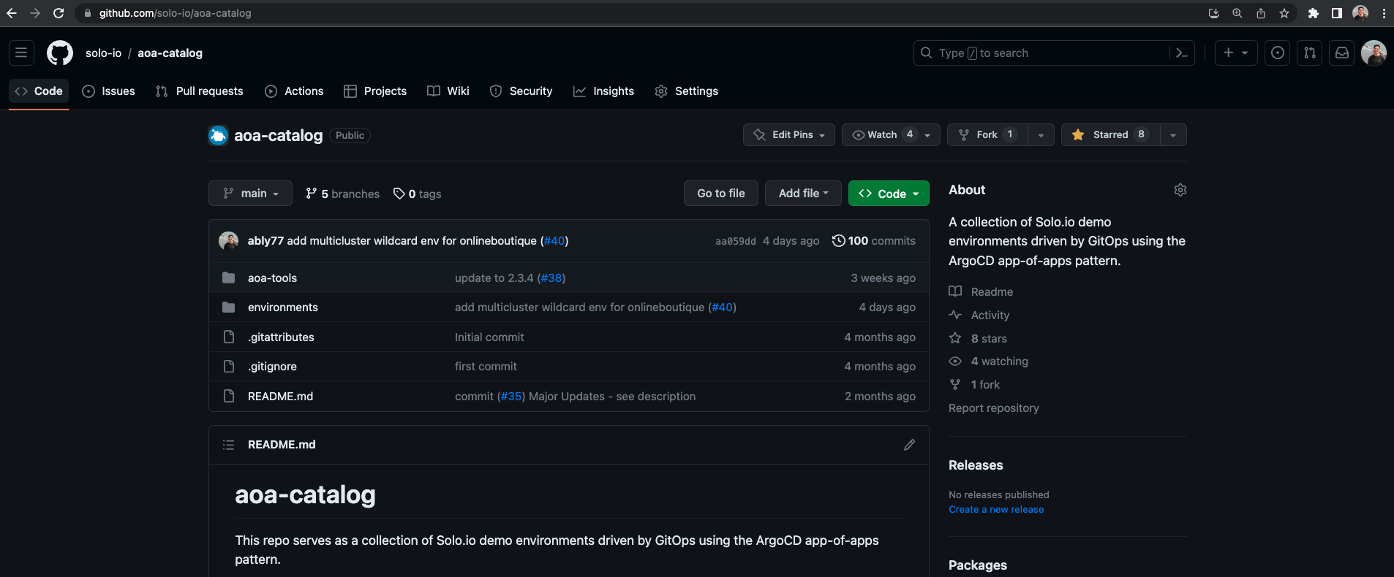
Task: Open notifications inbox icon
Action: [x=1342, y=53]
